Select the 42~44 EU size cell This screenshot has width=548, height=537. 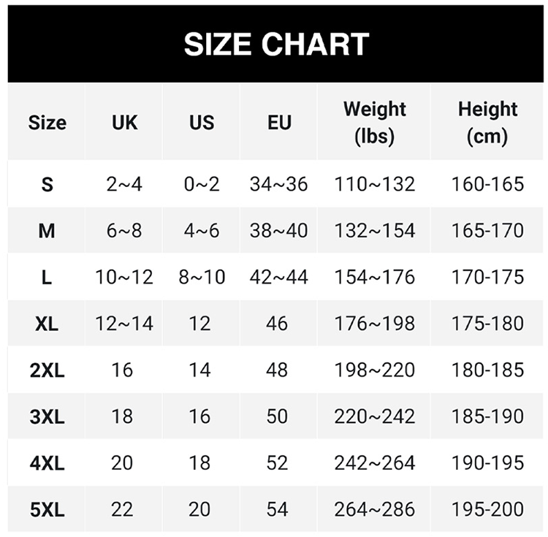click(278, 277)
